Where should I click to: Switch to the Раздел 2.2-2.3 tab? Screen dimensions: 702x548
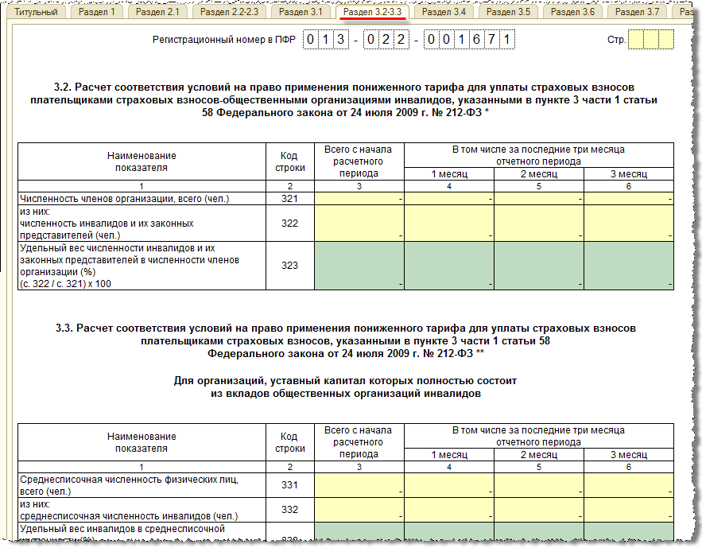point(229,12)
